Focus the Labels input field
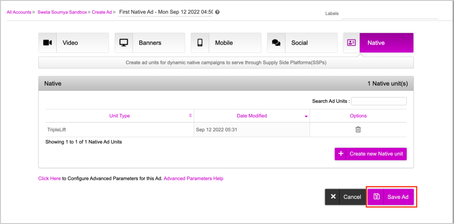The image size is (454, 224). pyautogui.click(x=389, y=14)
